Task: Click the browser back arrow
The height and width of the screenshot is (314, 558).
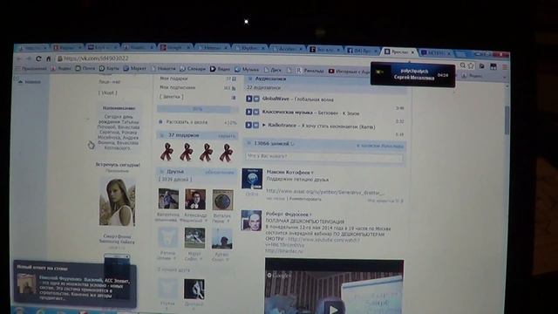Action: [19, 58]
